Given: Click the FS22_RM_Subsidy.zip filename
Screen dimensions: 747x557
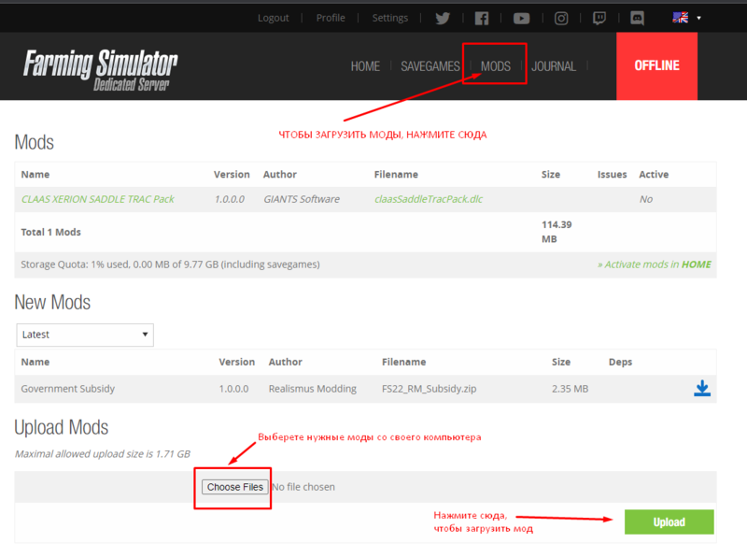Looking at the screenshot, I should [429, 389].
